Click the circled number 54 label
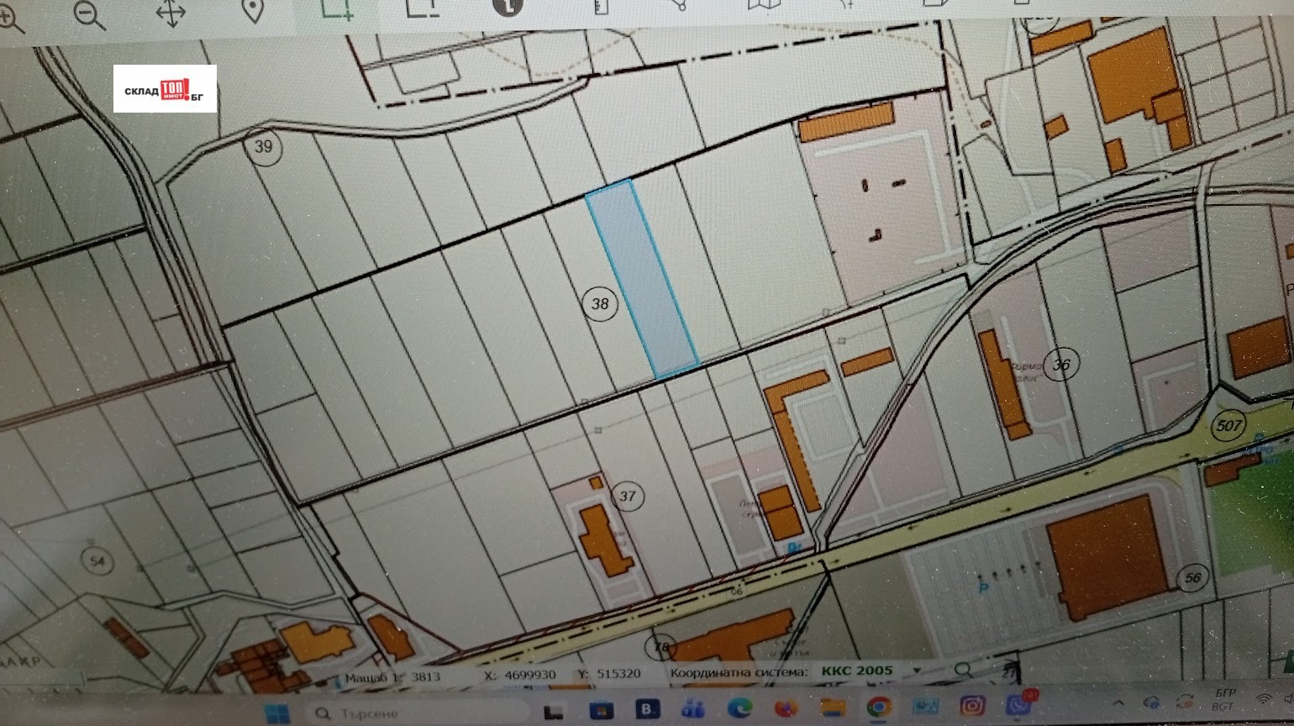The image size is (1294, 726). [98, 560]
